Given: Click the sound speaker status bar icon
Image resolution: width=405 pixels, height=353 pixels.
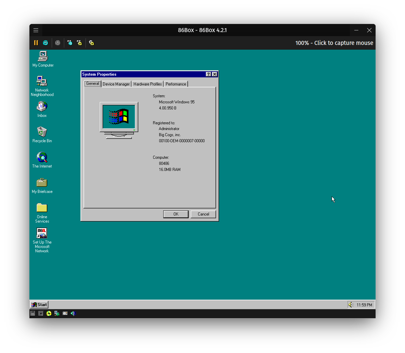Looking at the screenshot, I should coord(73,313).
